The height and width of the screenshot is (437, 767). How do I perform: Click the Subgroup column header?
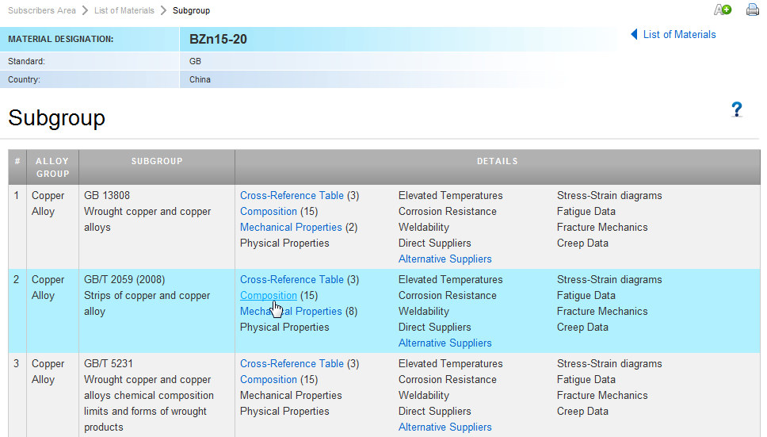(x=157, y=161)
